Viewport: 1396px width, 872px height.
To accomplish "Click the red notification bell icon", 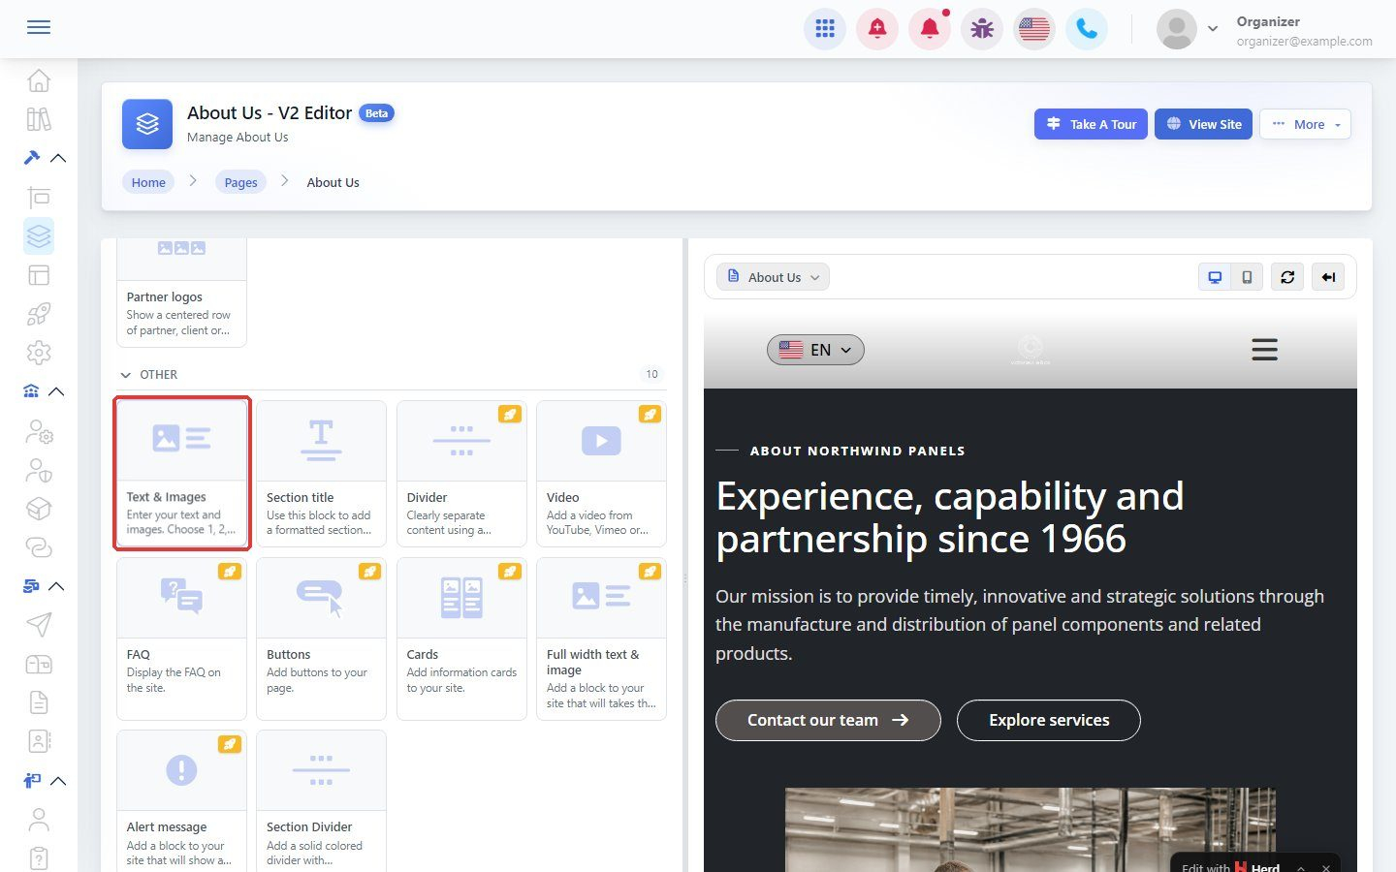I will [x=930, y=29].
